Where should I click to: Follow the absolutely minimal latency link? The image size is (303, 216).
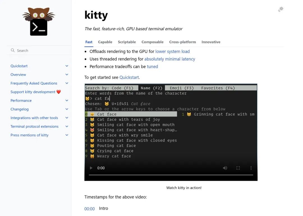(170, 59)
